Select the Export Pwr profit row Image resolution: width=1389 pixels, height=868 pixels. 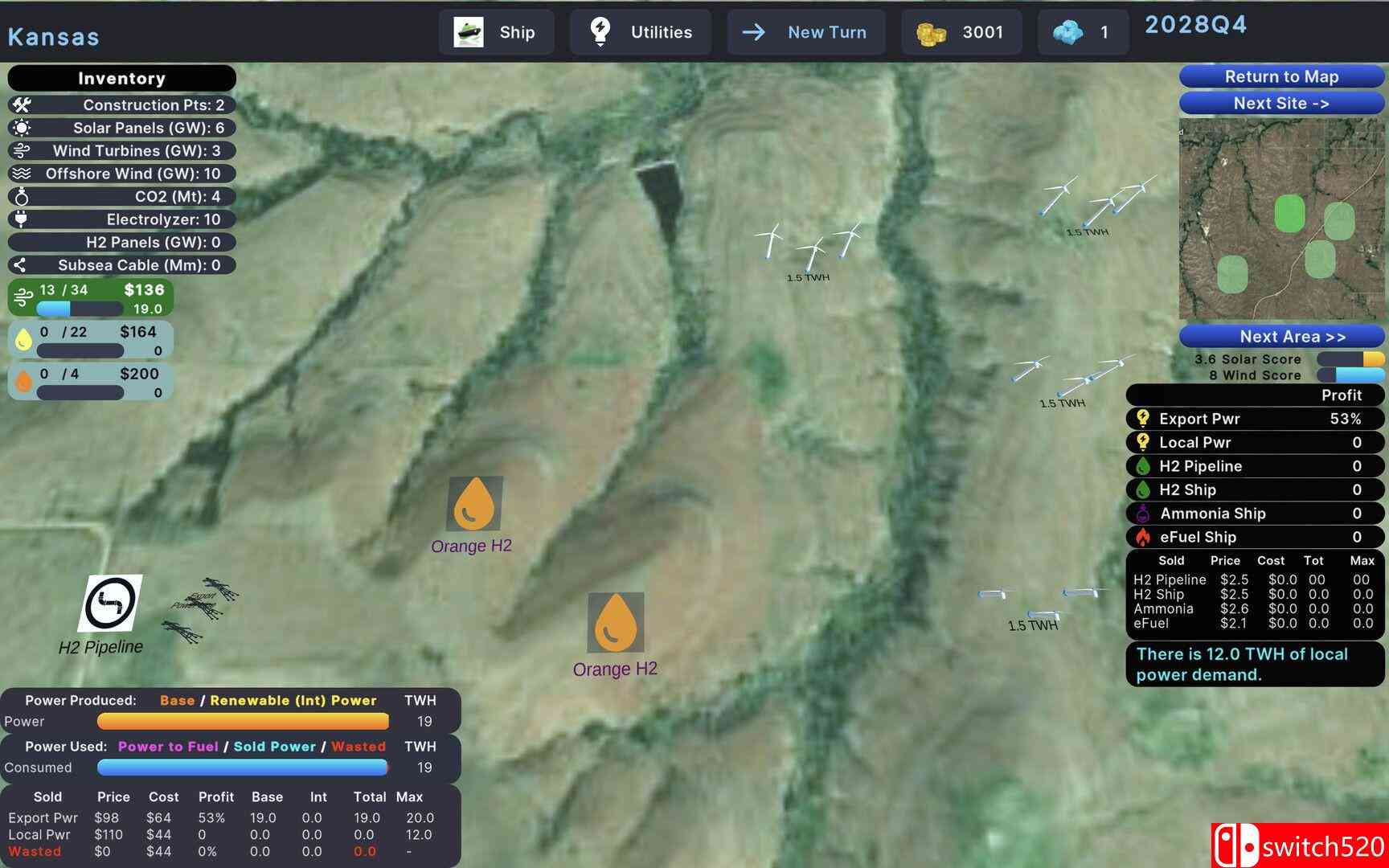(x=1255, y=419)
